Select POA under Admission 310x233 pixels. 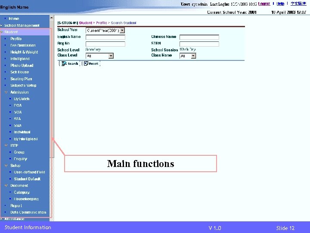[18, 105]
